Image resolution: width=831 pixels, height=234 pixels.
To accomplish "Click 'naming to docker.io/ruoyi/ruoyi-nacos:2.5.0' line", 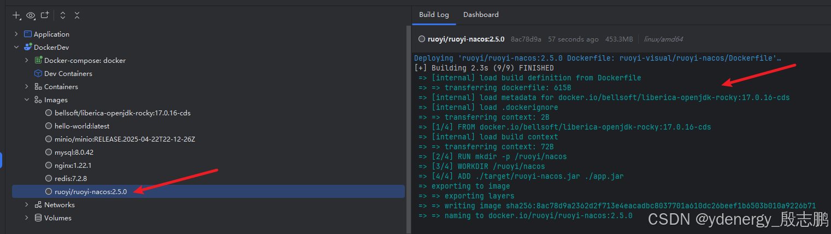I will [x=526, y=215].
